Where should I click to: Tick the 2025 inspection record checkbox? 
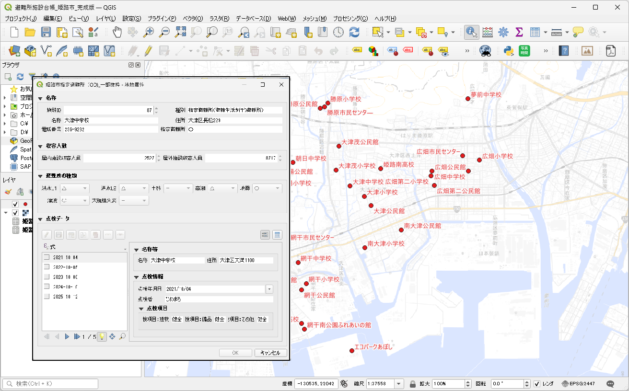47,296
